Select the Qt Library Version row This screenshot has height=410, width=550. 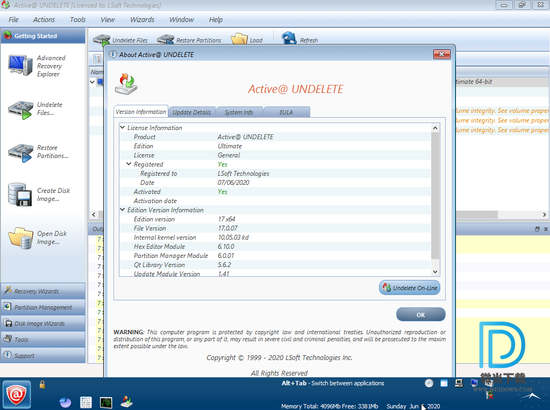pyautogui.click(x=275, y=265)
